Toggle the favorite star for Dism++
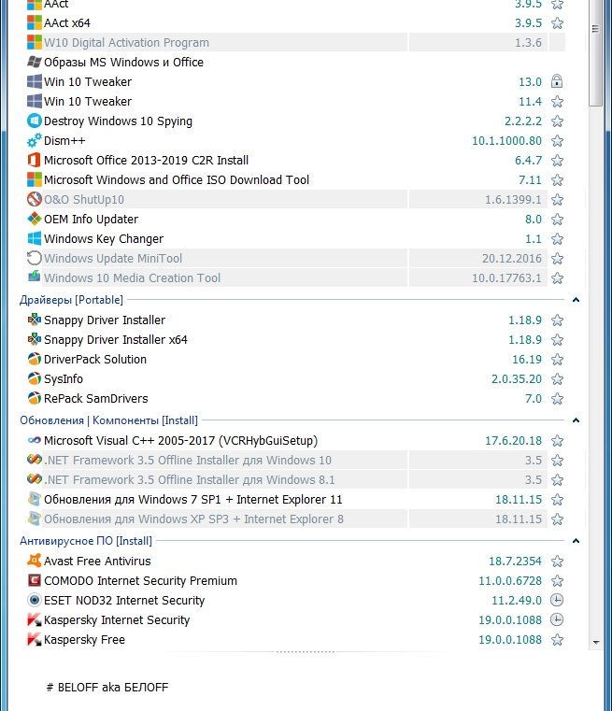This screenshot has height=711, width=612. click(x=557, y=140)
